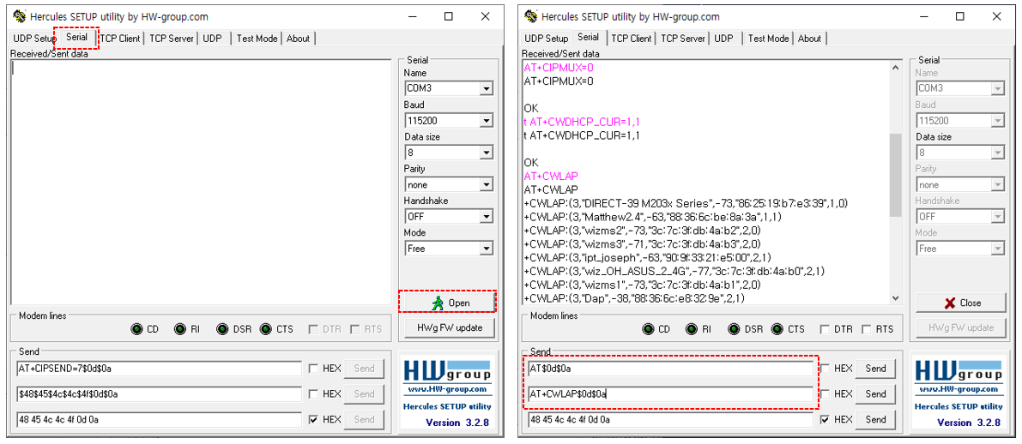Send the hex 48 45 4c line in right window
The width and height of the screenshot is (1022, 444).
(874, 419)
